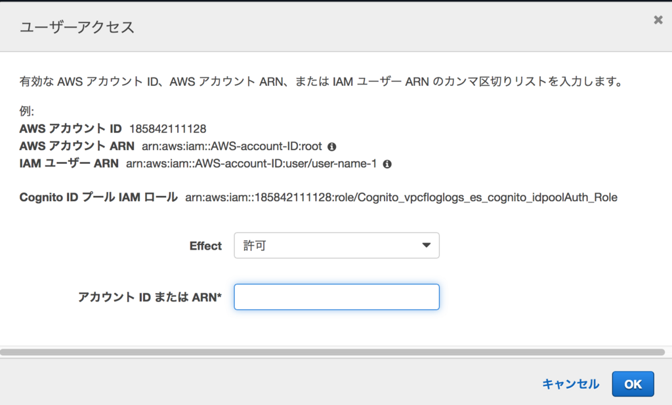Viewport: 672px width, 405px height.
Task: Click the Cognito ID プール IAM ロール label
Action: tap(98, 197)
